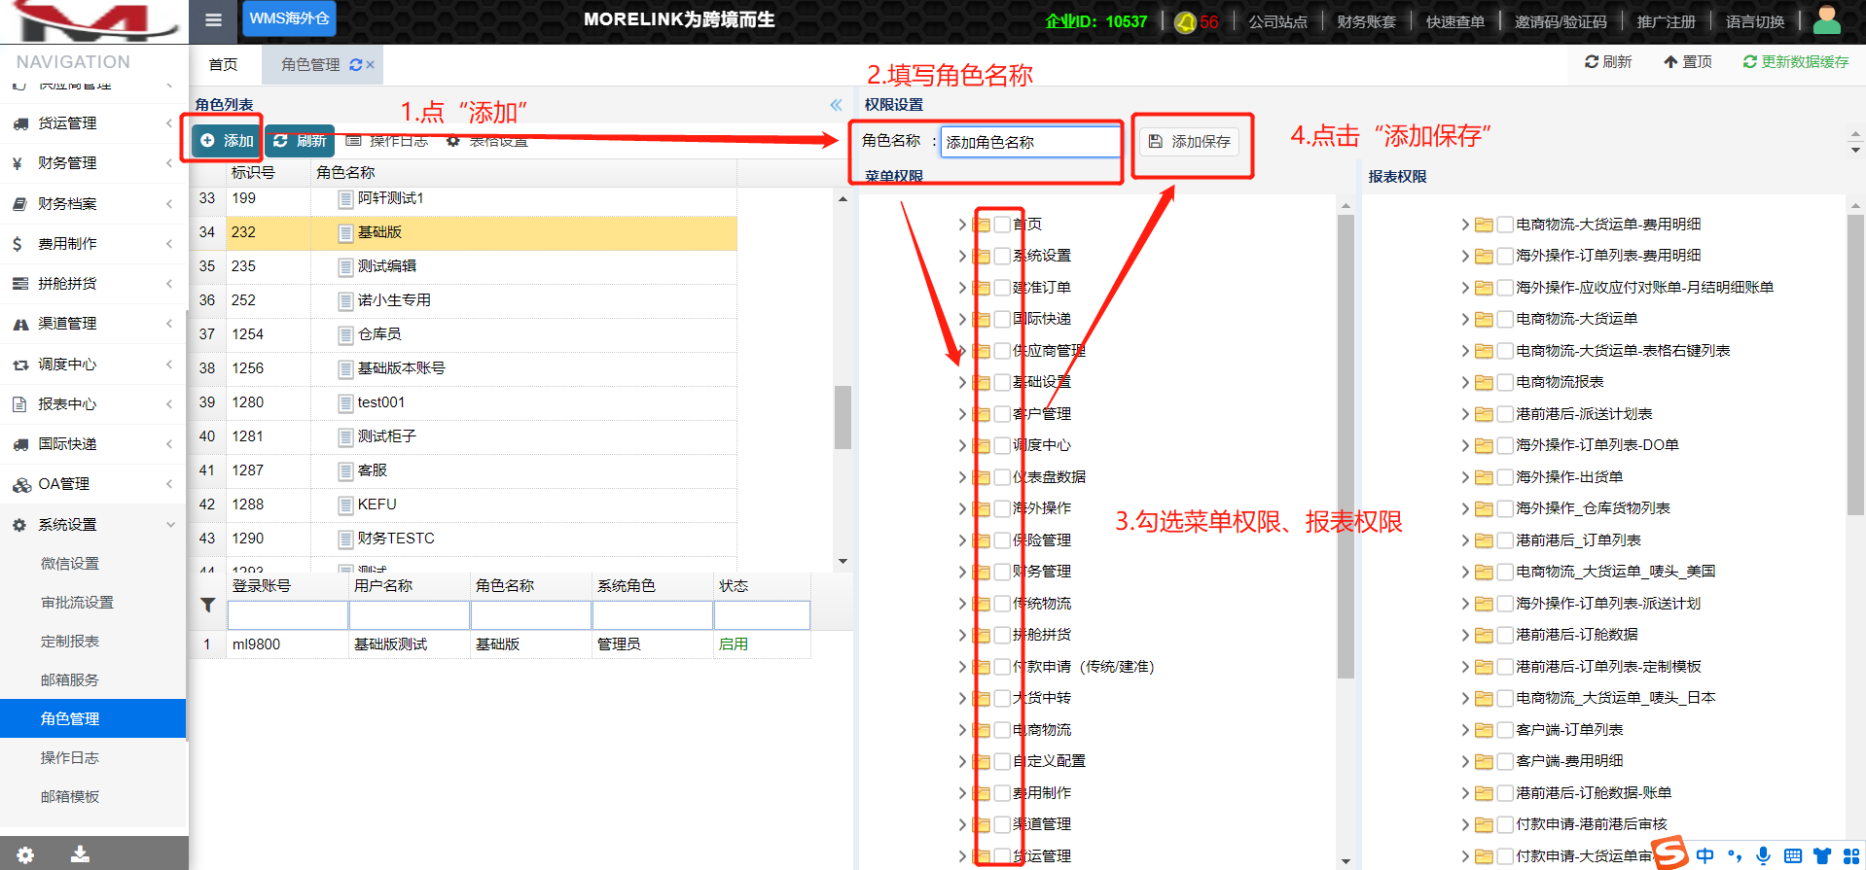The image size is (1866, 870).
Task: Click the 添加保存 button
Action: click(1190, 142)
